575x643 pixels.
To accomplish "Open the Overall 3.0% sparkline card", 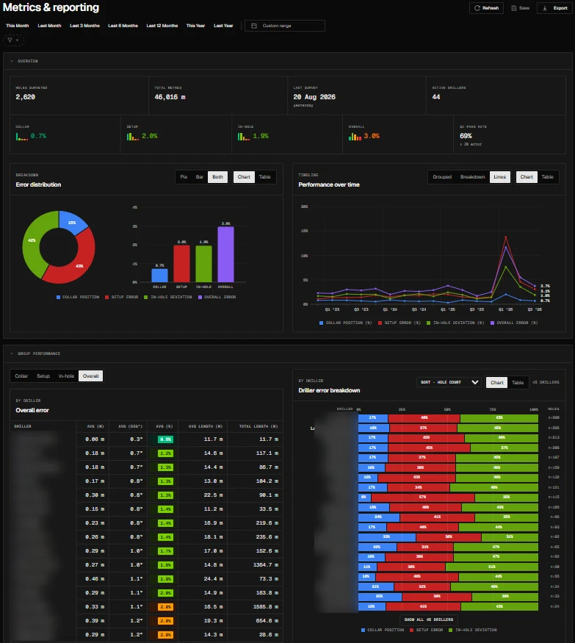I will coord(398,134).
